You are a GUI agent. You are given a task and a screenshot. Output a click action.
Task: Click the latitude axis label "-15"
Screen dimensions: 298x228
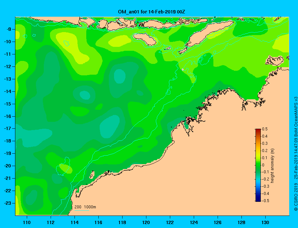coord(8,104)
